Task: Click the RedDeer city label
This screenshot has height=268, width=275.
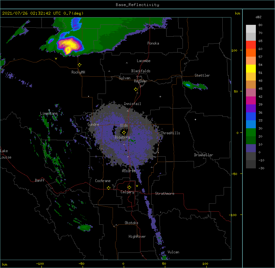Action: (x=140, y=81)
